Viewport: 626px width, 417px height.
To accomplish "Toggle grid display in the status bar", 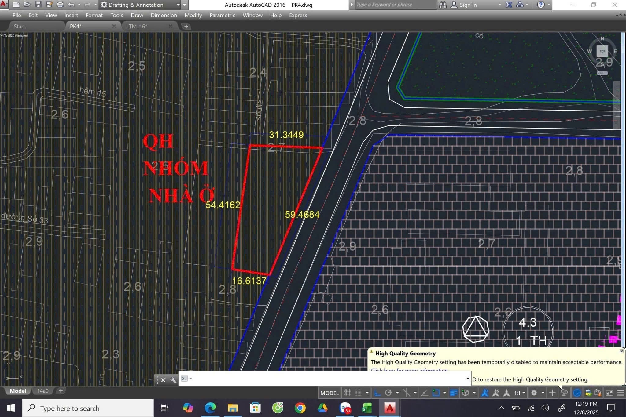I will click(348, 393).
